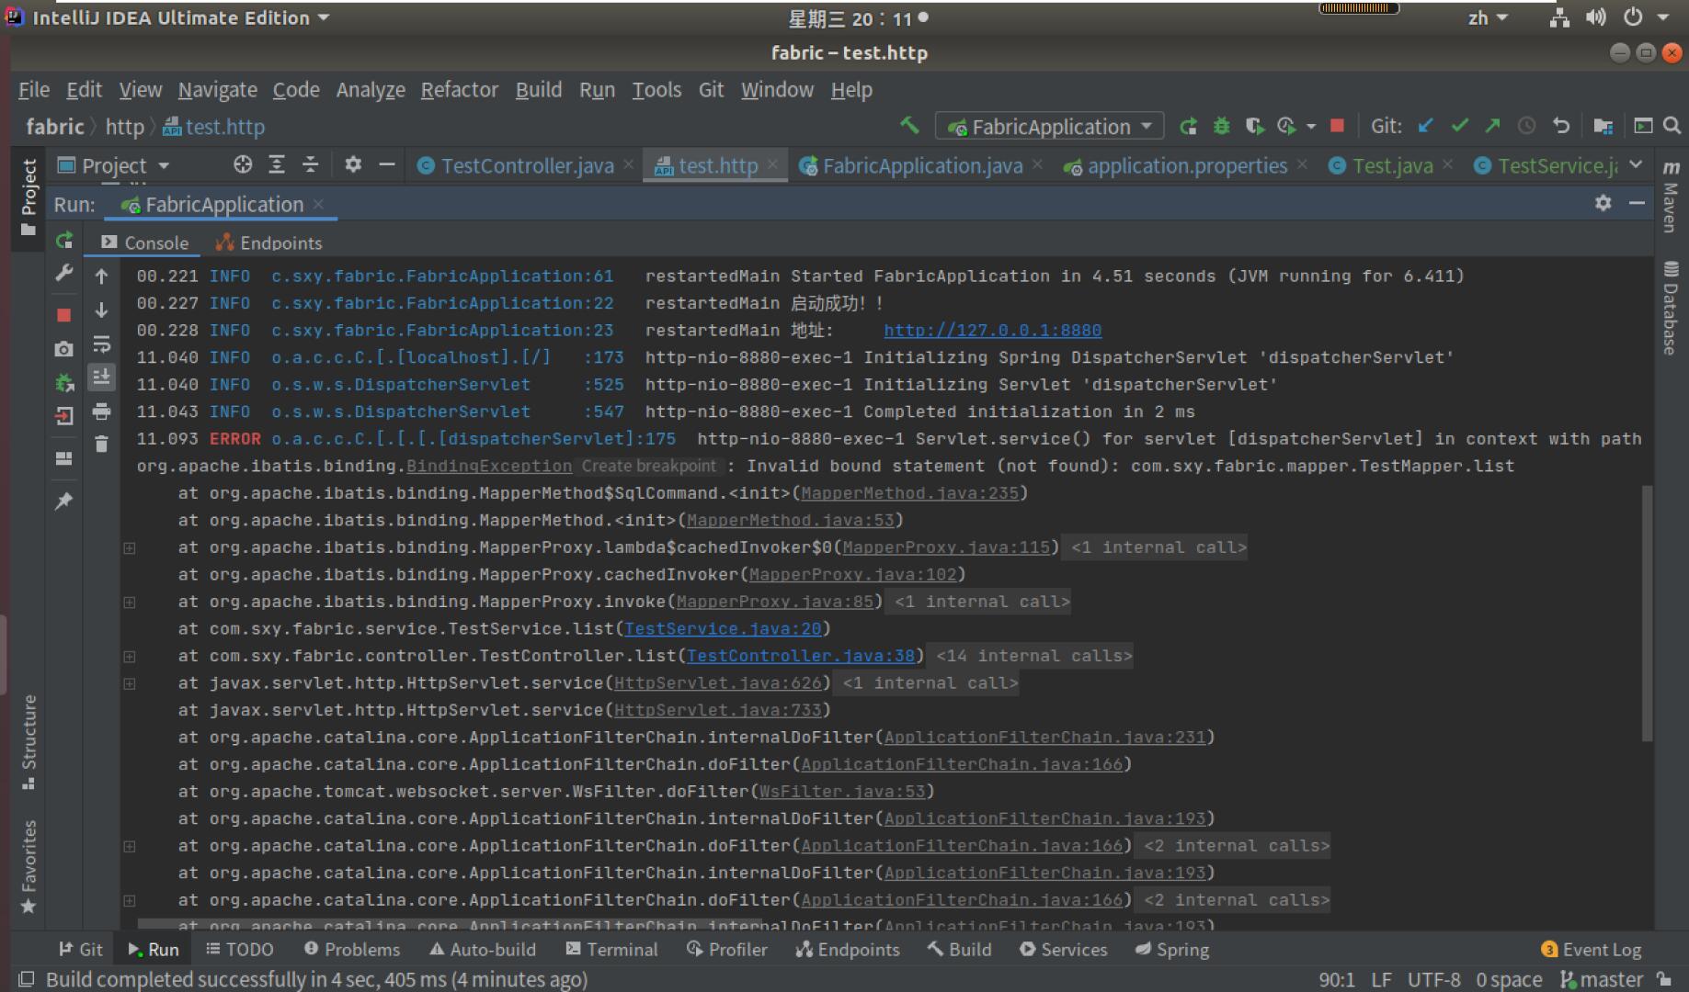Open the Terminal tool window button
The image size is (1689, 992).
(612, 949)
